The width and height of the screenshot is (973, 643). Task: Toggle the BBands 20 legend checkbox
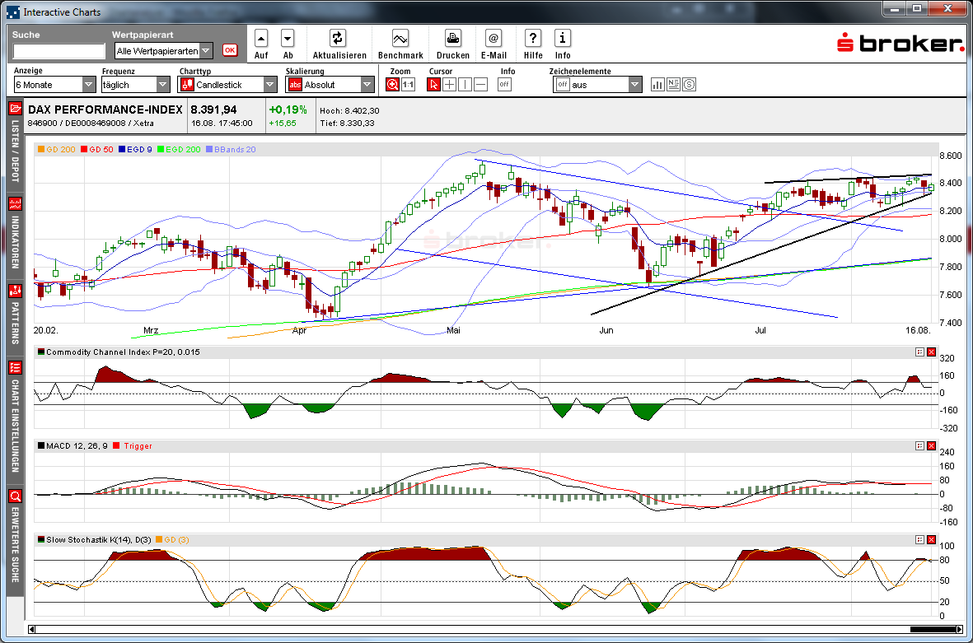click(209, 150)
